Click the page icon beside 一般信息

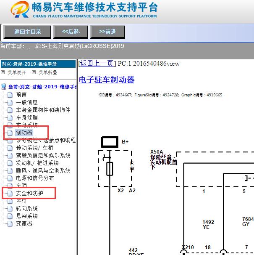[10, 102]
